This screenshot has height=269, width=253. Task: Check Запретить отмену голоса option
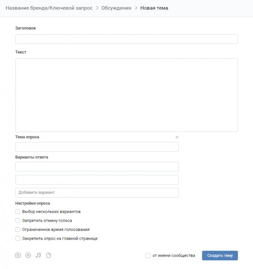click(18, 220)
